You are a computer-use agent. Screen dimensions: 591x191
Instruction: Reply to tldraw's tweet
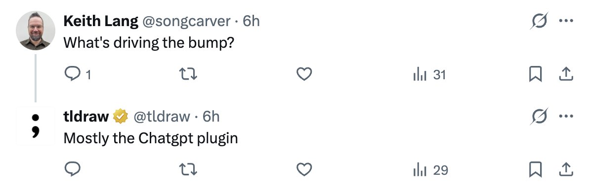72,170
